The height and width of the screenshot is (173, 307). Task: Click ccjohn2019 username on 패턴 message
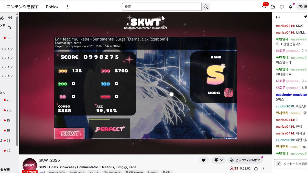(285, 140)
